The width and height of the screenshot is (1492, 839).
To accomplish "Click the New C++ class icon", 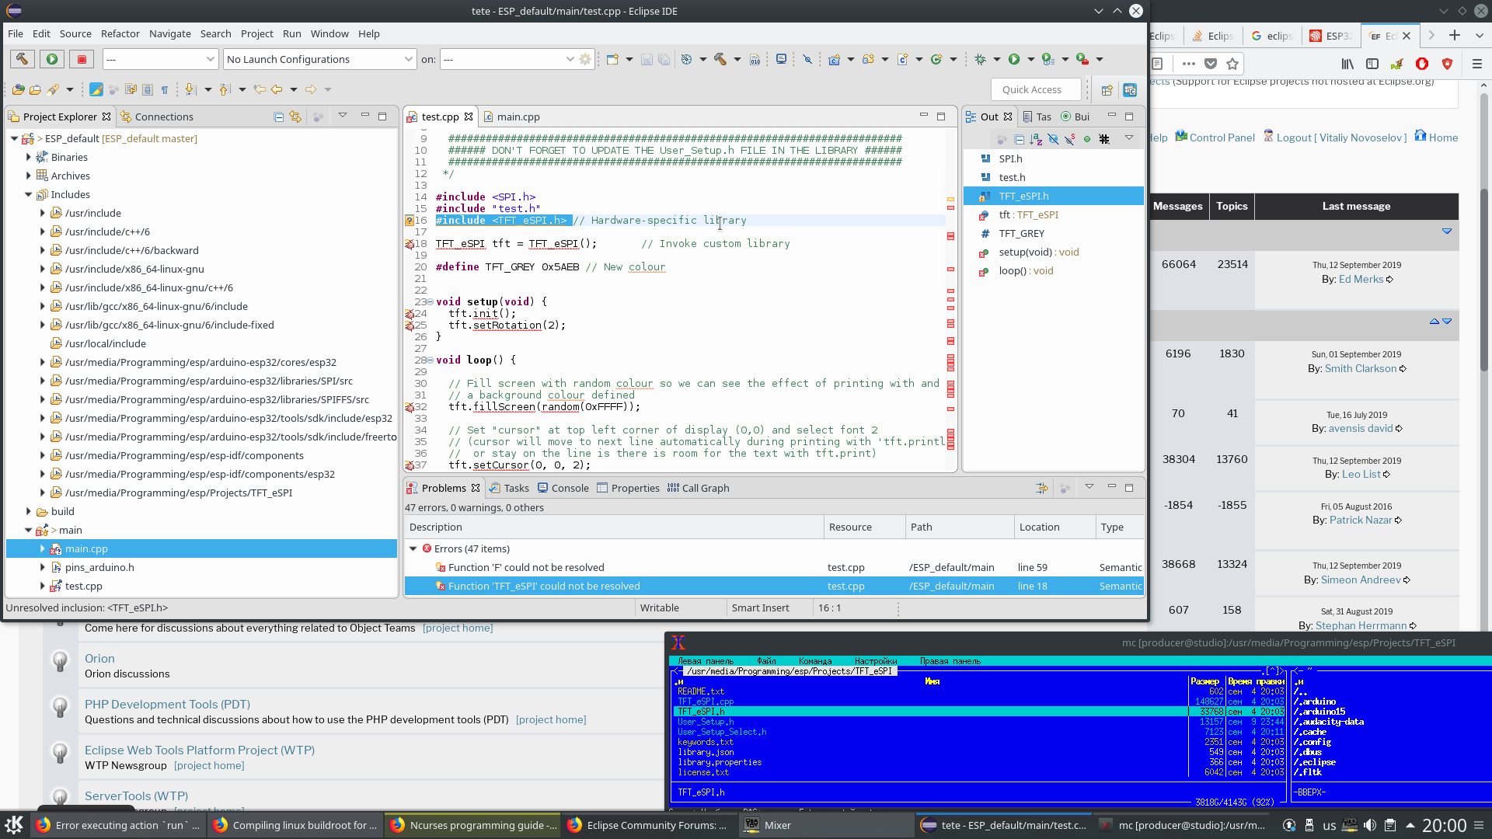I will pos(936,59).
